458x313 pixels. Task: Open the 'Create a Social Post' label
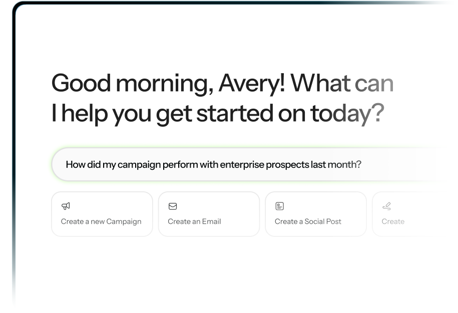point(308,221)
